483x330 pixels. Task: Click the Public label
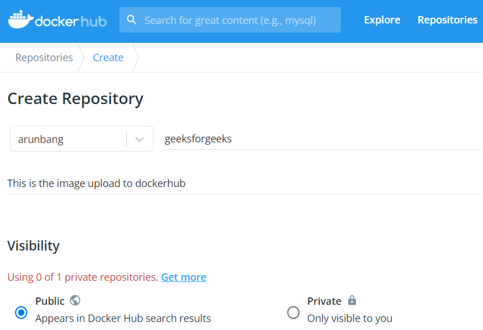tap(52, 300)
